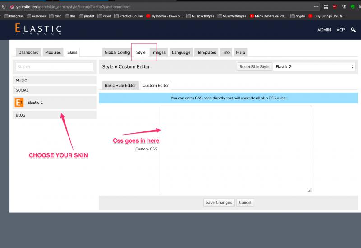Click the Reset Skin Style button
The width and height of the screenshot is (361, 248).
click(x=254, y=66)
